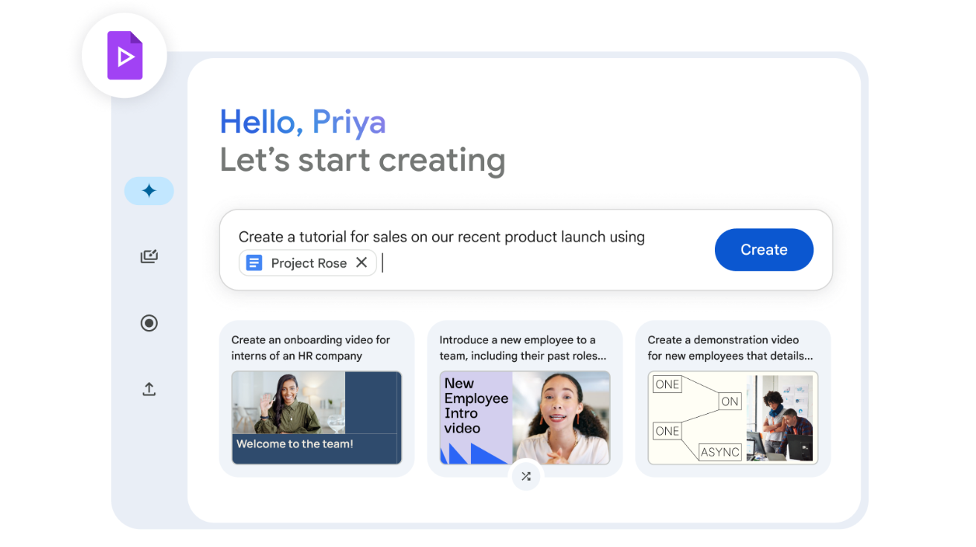
Task: Click the blue Create button
Action: pyautogui.click(x=764, y=250)
